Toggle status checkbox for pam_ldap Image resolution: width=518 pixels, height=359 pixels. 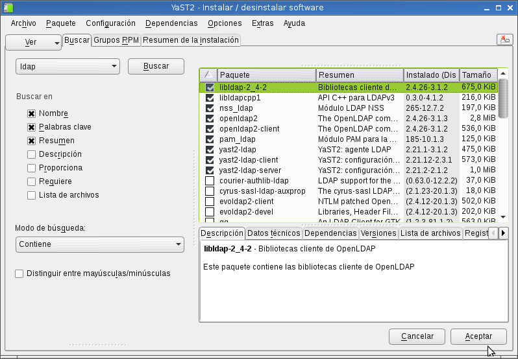pyautogui.click(x=210, y=139)
